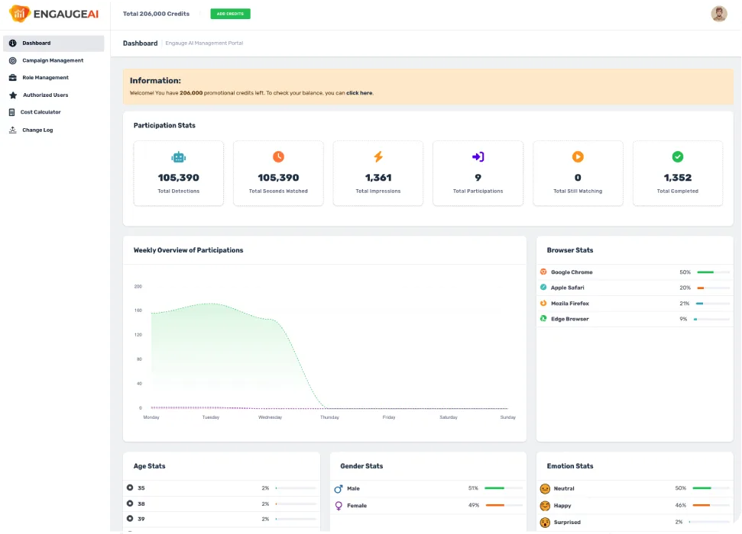Screen dimensions: 742x534
Task: Click the Total Still Watching play icon
Action: click(578, 156)
